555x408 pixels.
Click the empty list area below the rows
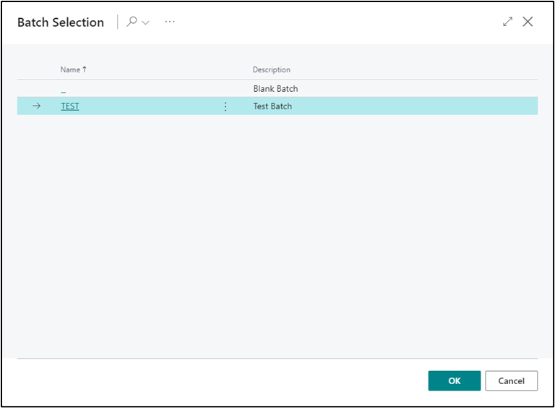click(x=277, y=231)
